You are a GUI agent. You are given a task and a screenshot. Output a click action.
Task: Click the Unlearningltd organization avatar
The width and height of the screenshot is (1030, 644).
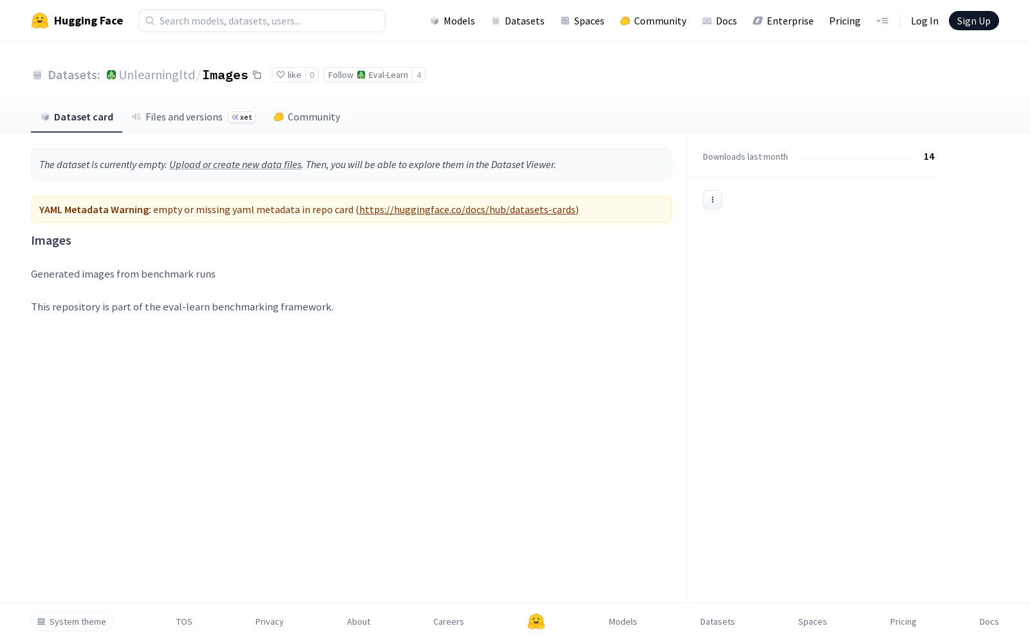[111, 75]
